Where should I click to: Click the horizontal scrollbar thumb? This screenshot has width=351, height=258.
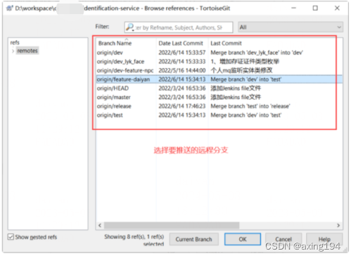(x=172, y=226)
